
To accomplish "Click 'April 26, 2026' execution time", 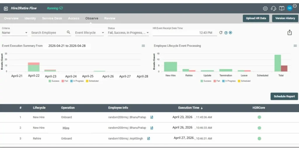I will (182, 127).
